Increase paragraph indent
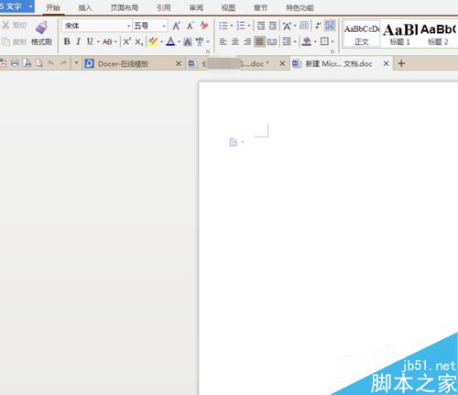The height and width of the screenshot is (395, 458). 273,26
